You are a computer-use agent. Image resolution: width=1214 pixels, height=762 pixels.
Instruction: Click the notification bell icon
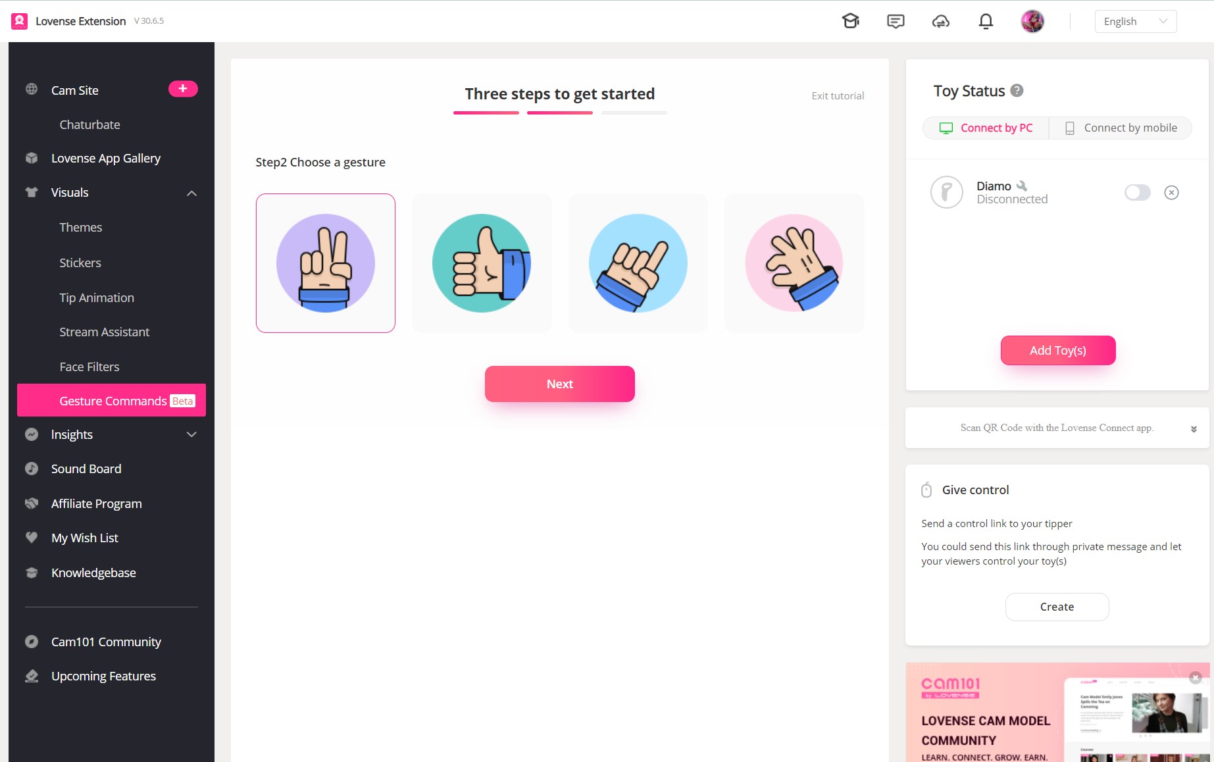click(985, 21)
